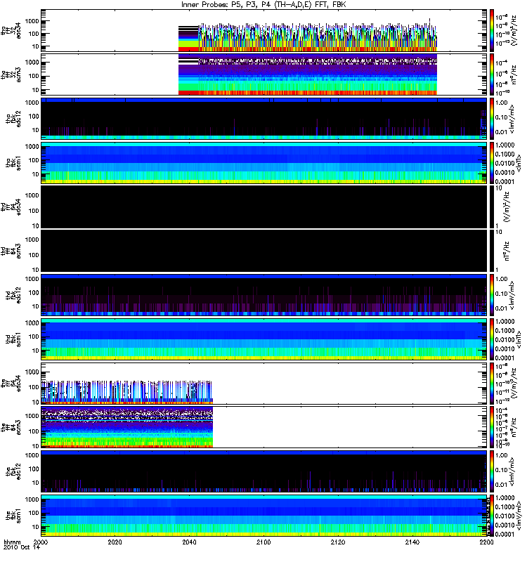This screenshot has width=527, height=562.
Task: Click the color bar of tha scm3 spectrogram
Action: (x=492, y=74)
